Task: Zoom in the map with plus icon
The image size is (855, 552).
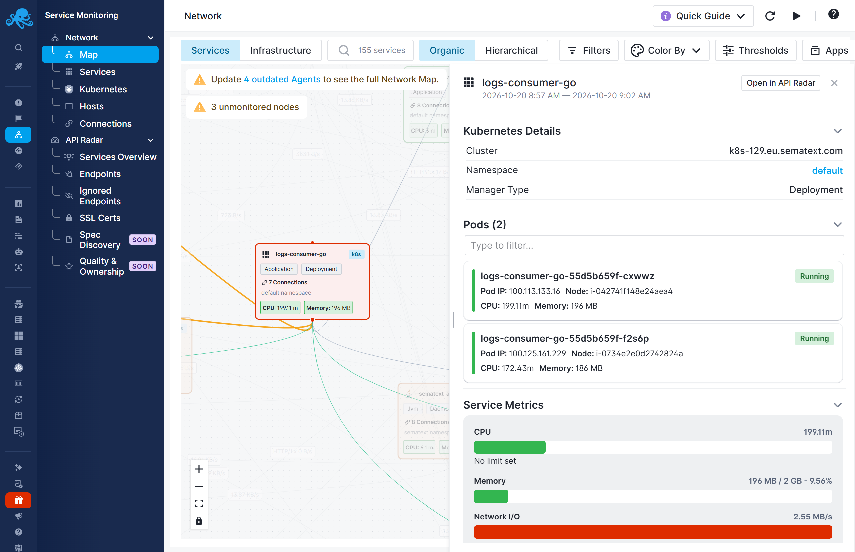Action: coord(199,469)
